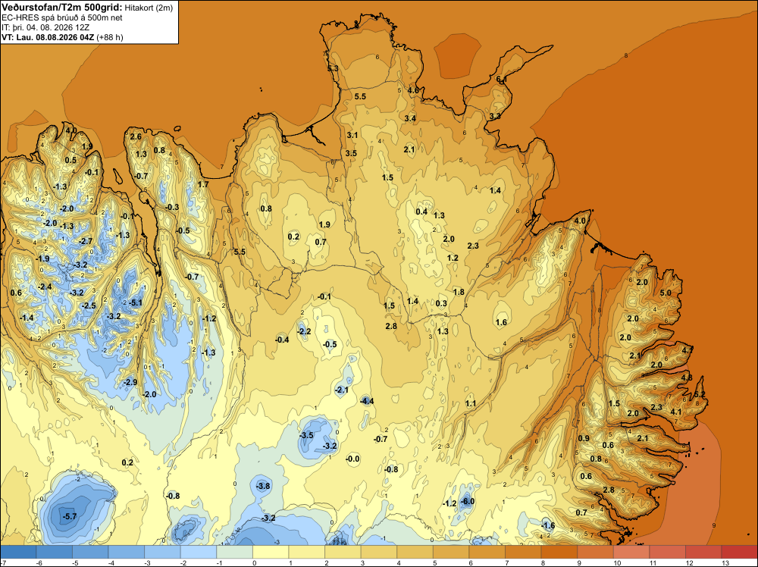Click the temperature value '-2.2'
Image resolution: width=758 pixels, height=567 pixels.
pos(304,331)
